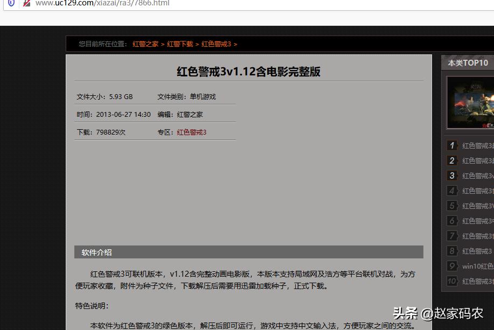Viewport: 494px width, 330px height.
Task: Click rank 2 badge in TOP10 list
Action: tap(452, 160)
